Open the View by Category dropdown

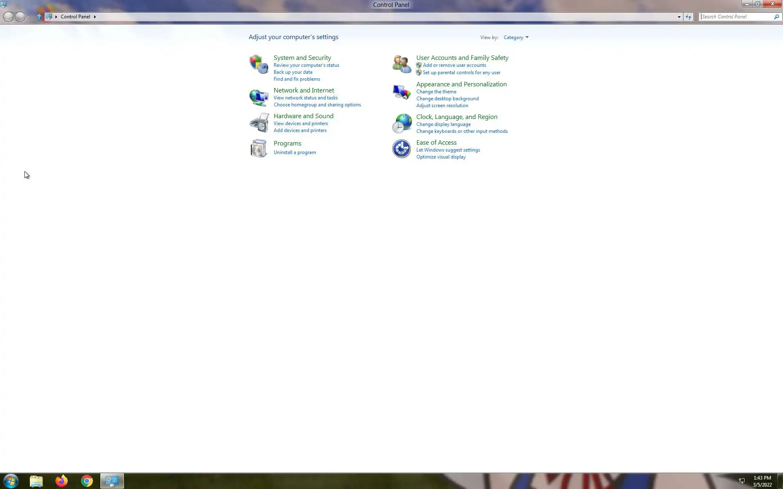coord(516,37)
